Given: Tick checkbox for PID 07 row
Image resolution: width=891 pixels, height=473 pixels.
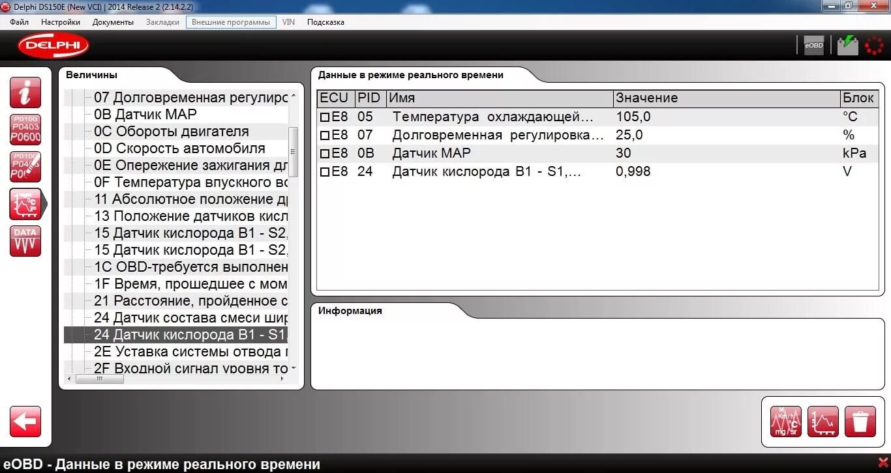Looking at the screenshot, I should point(325,136).
